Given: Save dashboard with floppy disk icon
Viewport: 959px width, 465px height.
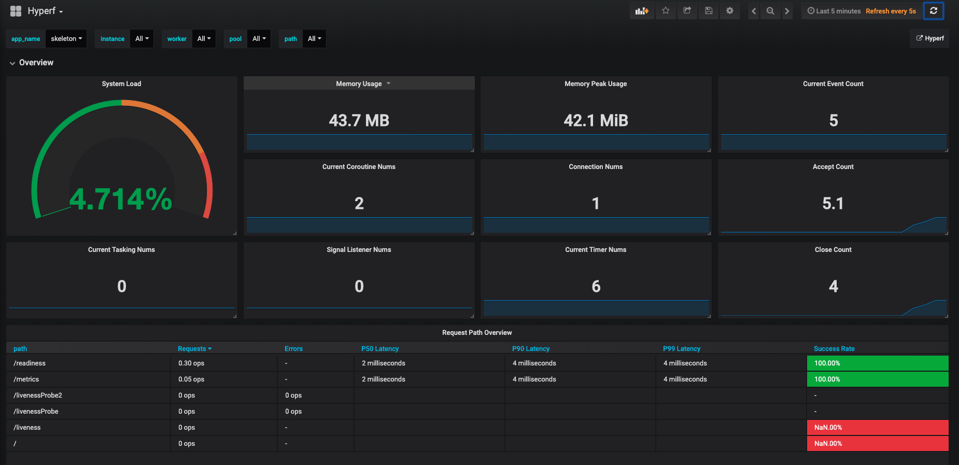Looking at the screenshot, I should (x=709, y=11).
